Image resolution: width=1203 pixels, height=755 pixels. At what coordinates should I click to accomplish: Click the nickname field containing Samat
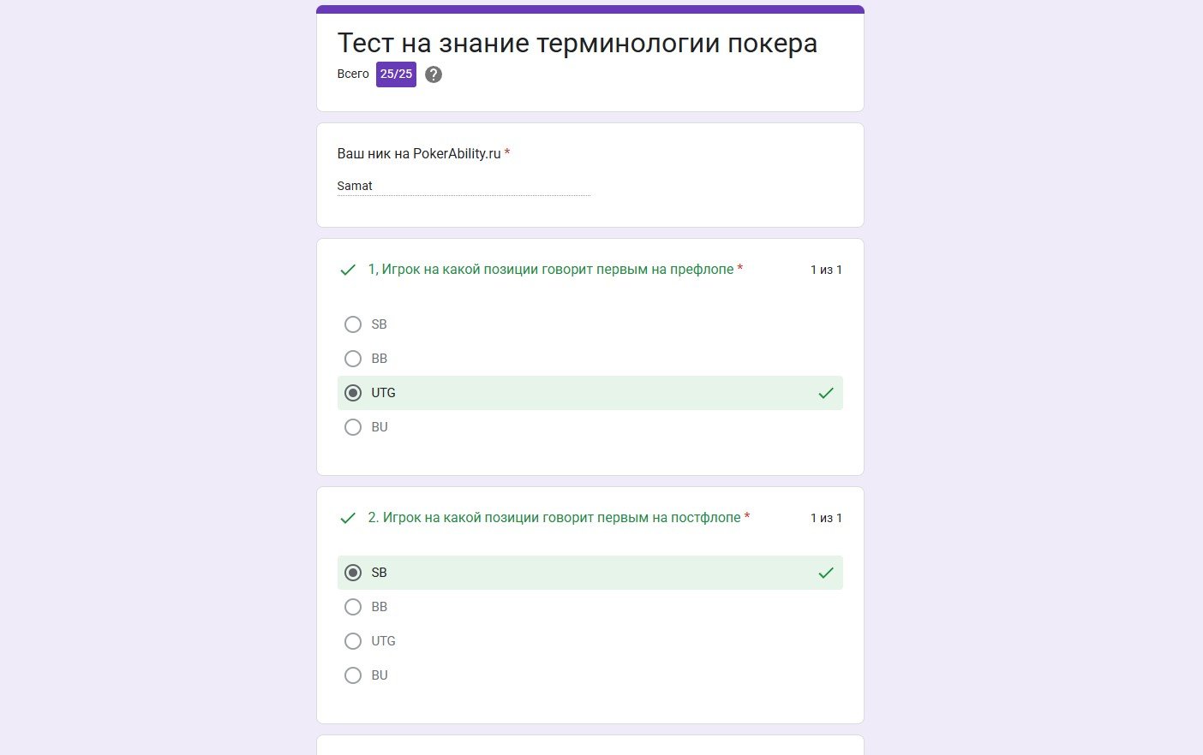(x=464, y=186)
